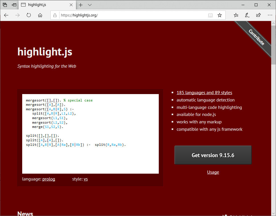This screenshot has width=276, height=216.
Task: Click the highlight.js page heading
Action: 45,52
